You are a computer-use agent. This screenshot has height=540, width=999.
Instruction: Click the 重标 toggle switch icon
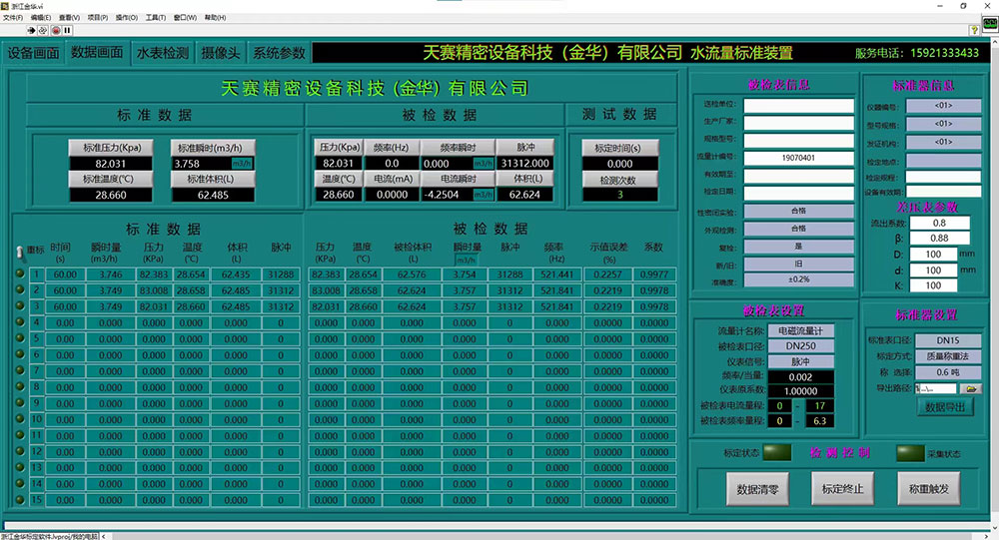20,253
